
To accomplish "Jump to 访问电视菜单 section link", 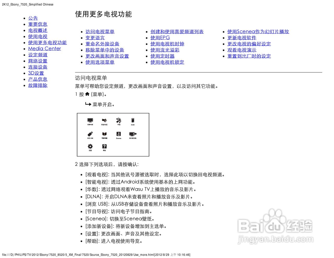I will pos(100,32).
